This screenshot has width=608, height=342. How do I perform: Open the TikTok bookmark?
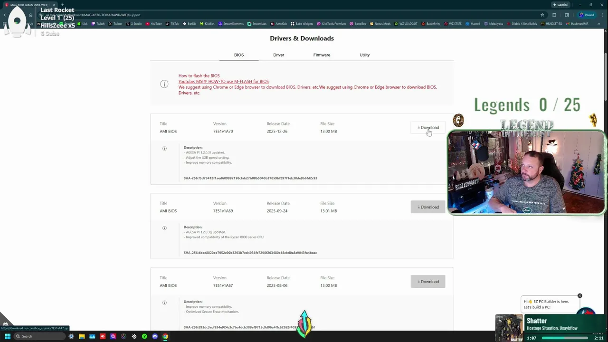(x=172, y=24)
